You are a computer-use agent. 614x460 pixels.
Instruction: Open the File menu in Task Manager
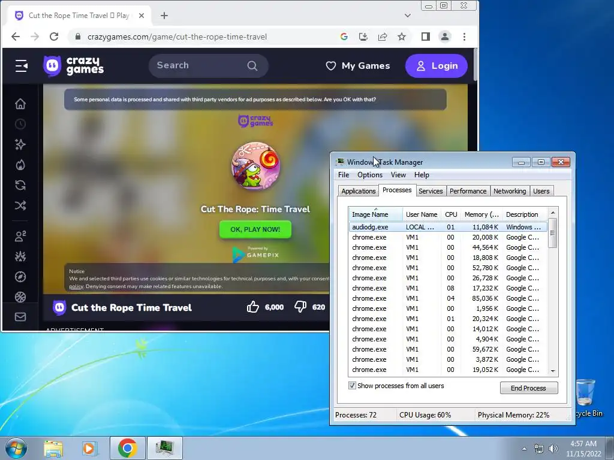[344, 175]
